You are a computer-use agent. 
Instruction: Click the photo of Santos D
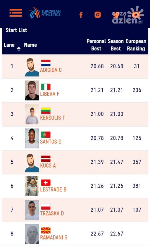coord(32,138)
